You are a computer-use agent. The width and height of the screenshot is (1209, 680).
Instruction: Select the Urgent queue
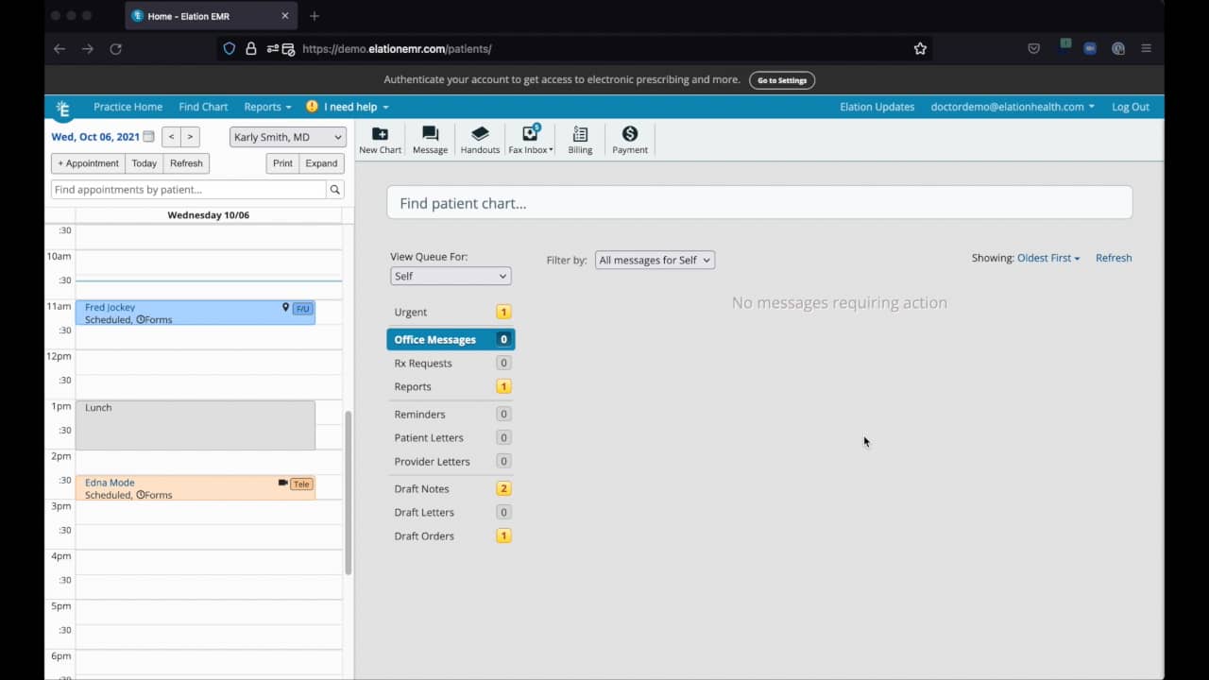pyautogui.click(x=451, y=312)
